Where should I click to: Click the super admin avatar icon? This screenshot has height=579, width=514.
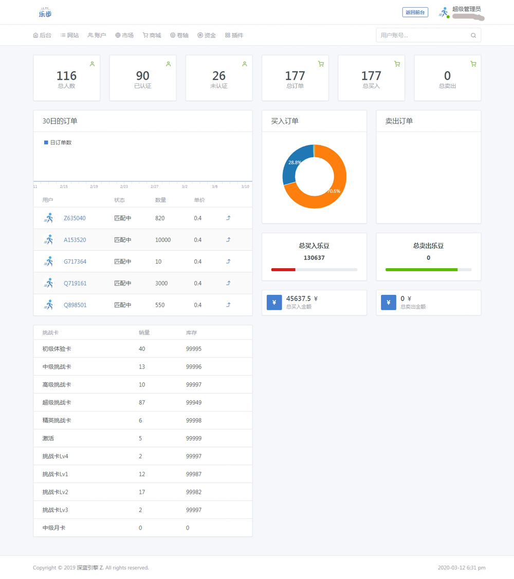click(x=444, y=12)
